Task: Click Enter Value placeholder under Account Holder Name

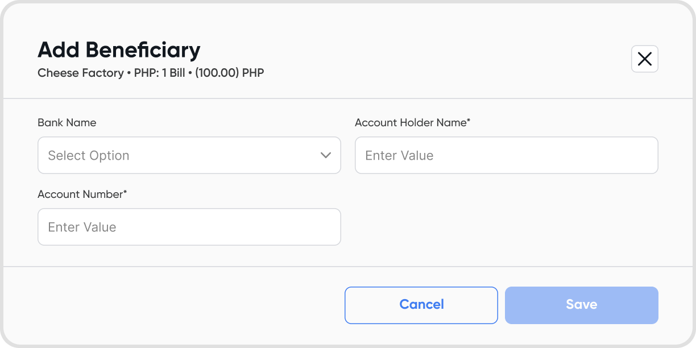Action: (x=399, y=155)
